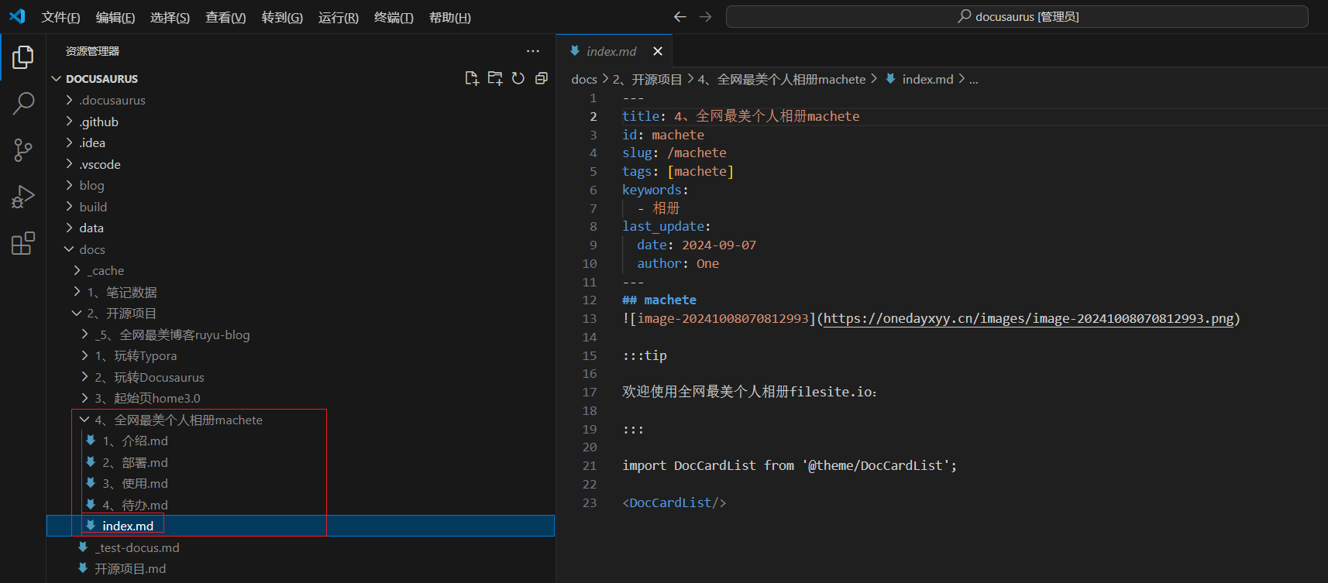The width and height of the screenshot is (1328, 583).
Task: Open 查看(V) menu
Action: [x=225, y=17]
